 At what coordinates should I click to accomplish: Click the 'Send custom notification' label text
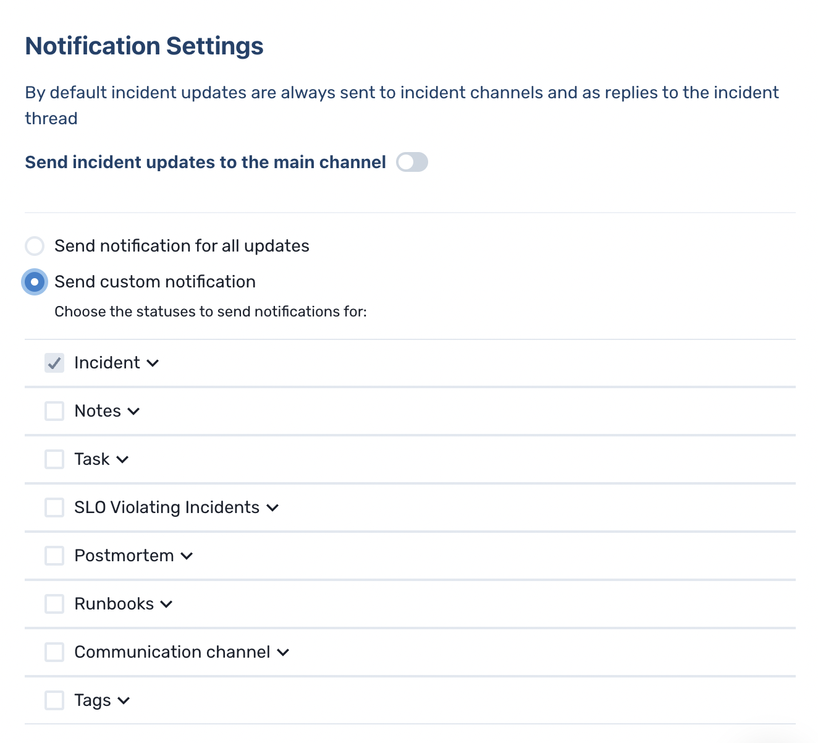[x=155, y=282]
